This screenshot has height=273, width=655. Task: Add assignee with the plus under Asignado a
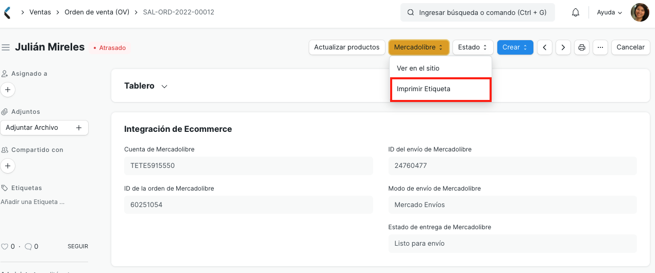(x=8, y=90)
